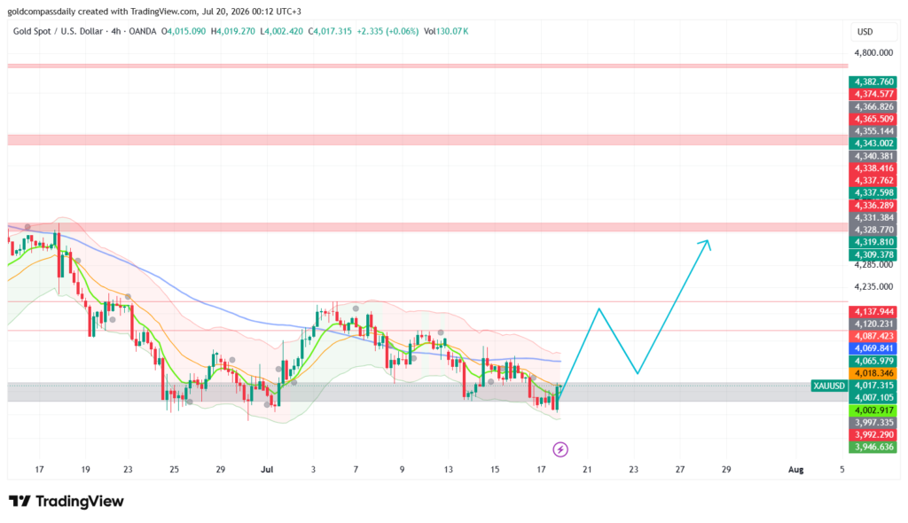
Task: Click the 4,800.000 axis value
Action: click(873, 52)
